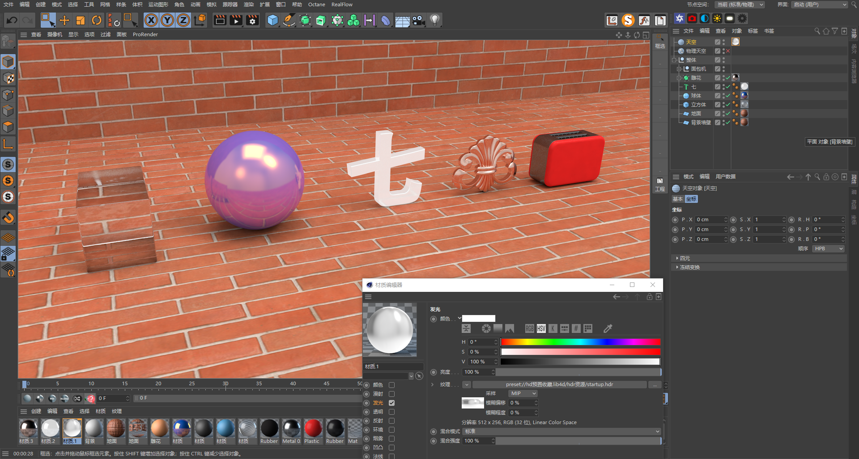This screenshot has height=459, width=859.
Task: Click frame 25 on the timeline ruler
Action: point(192,383)
